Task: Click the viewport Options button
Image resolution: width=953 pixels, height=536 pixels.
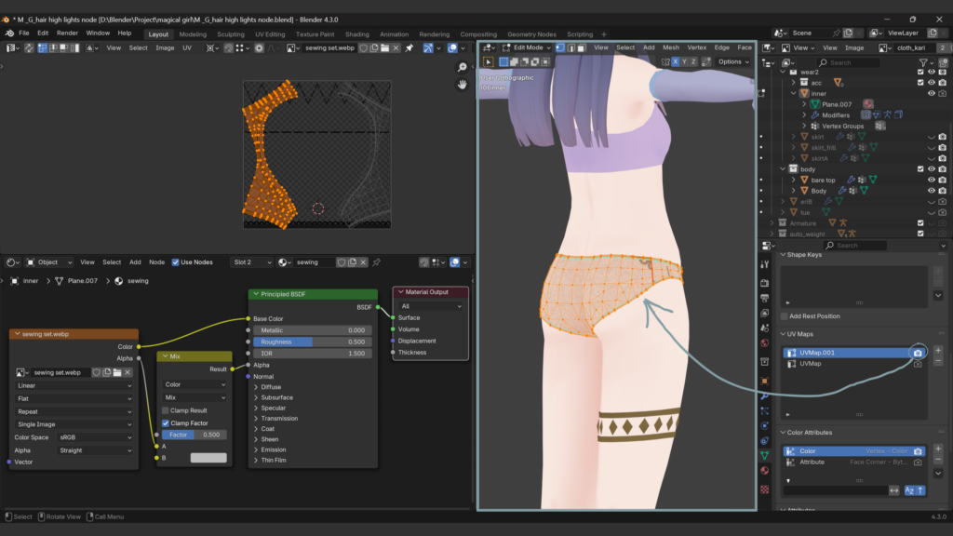Action: 733,62
